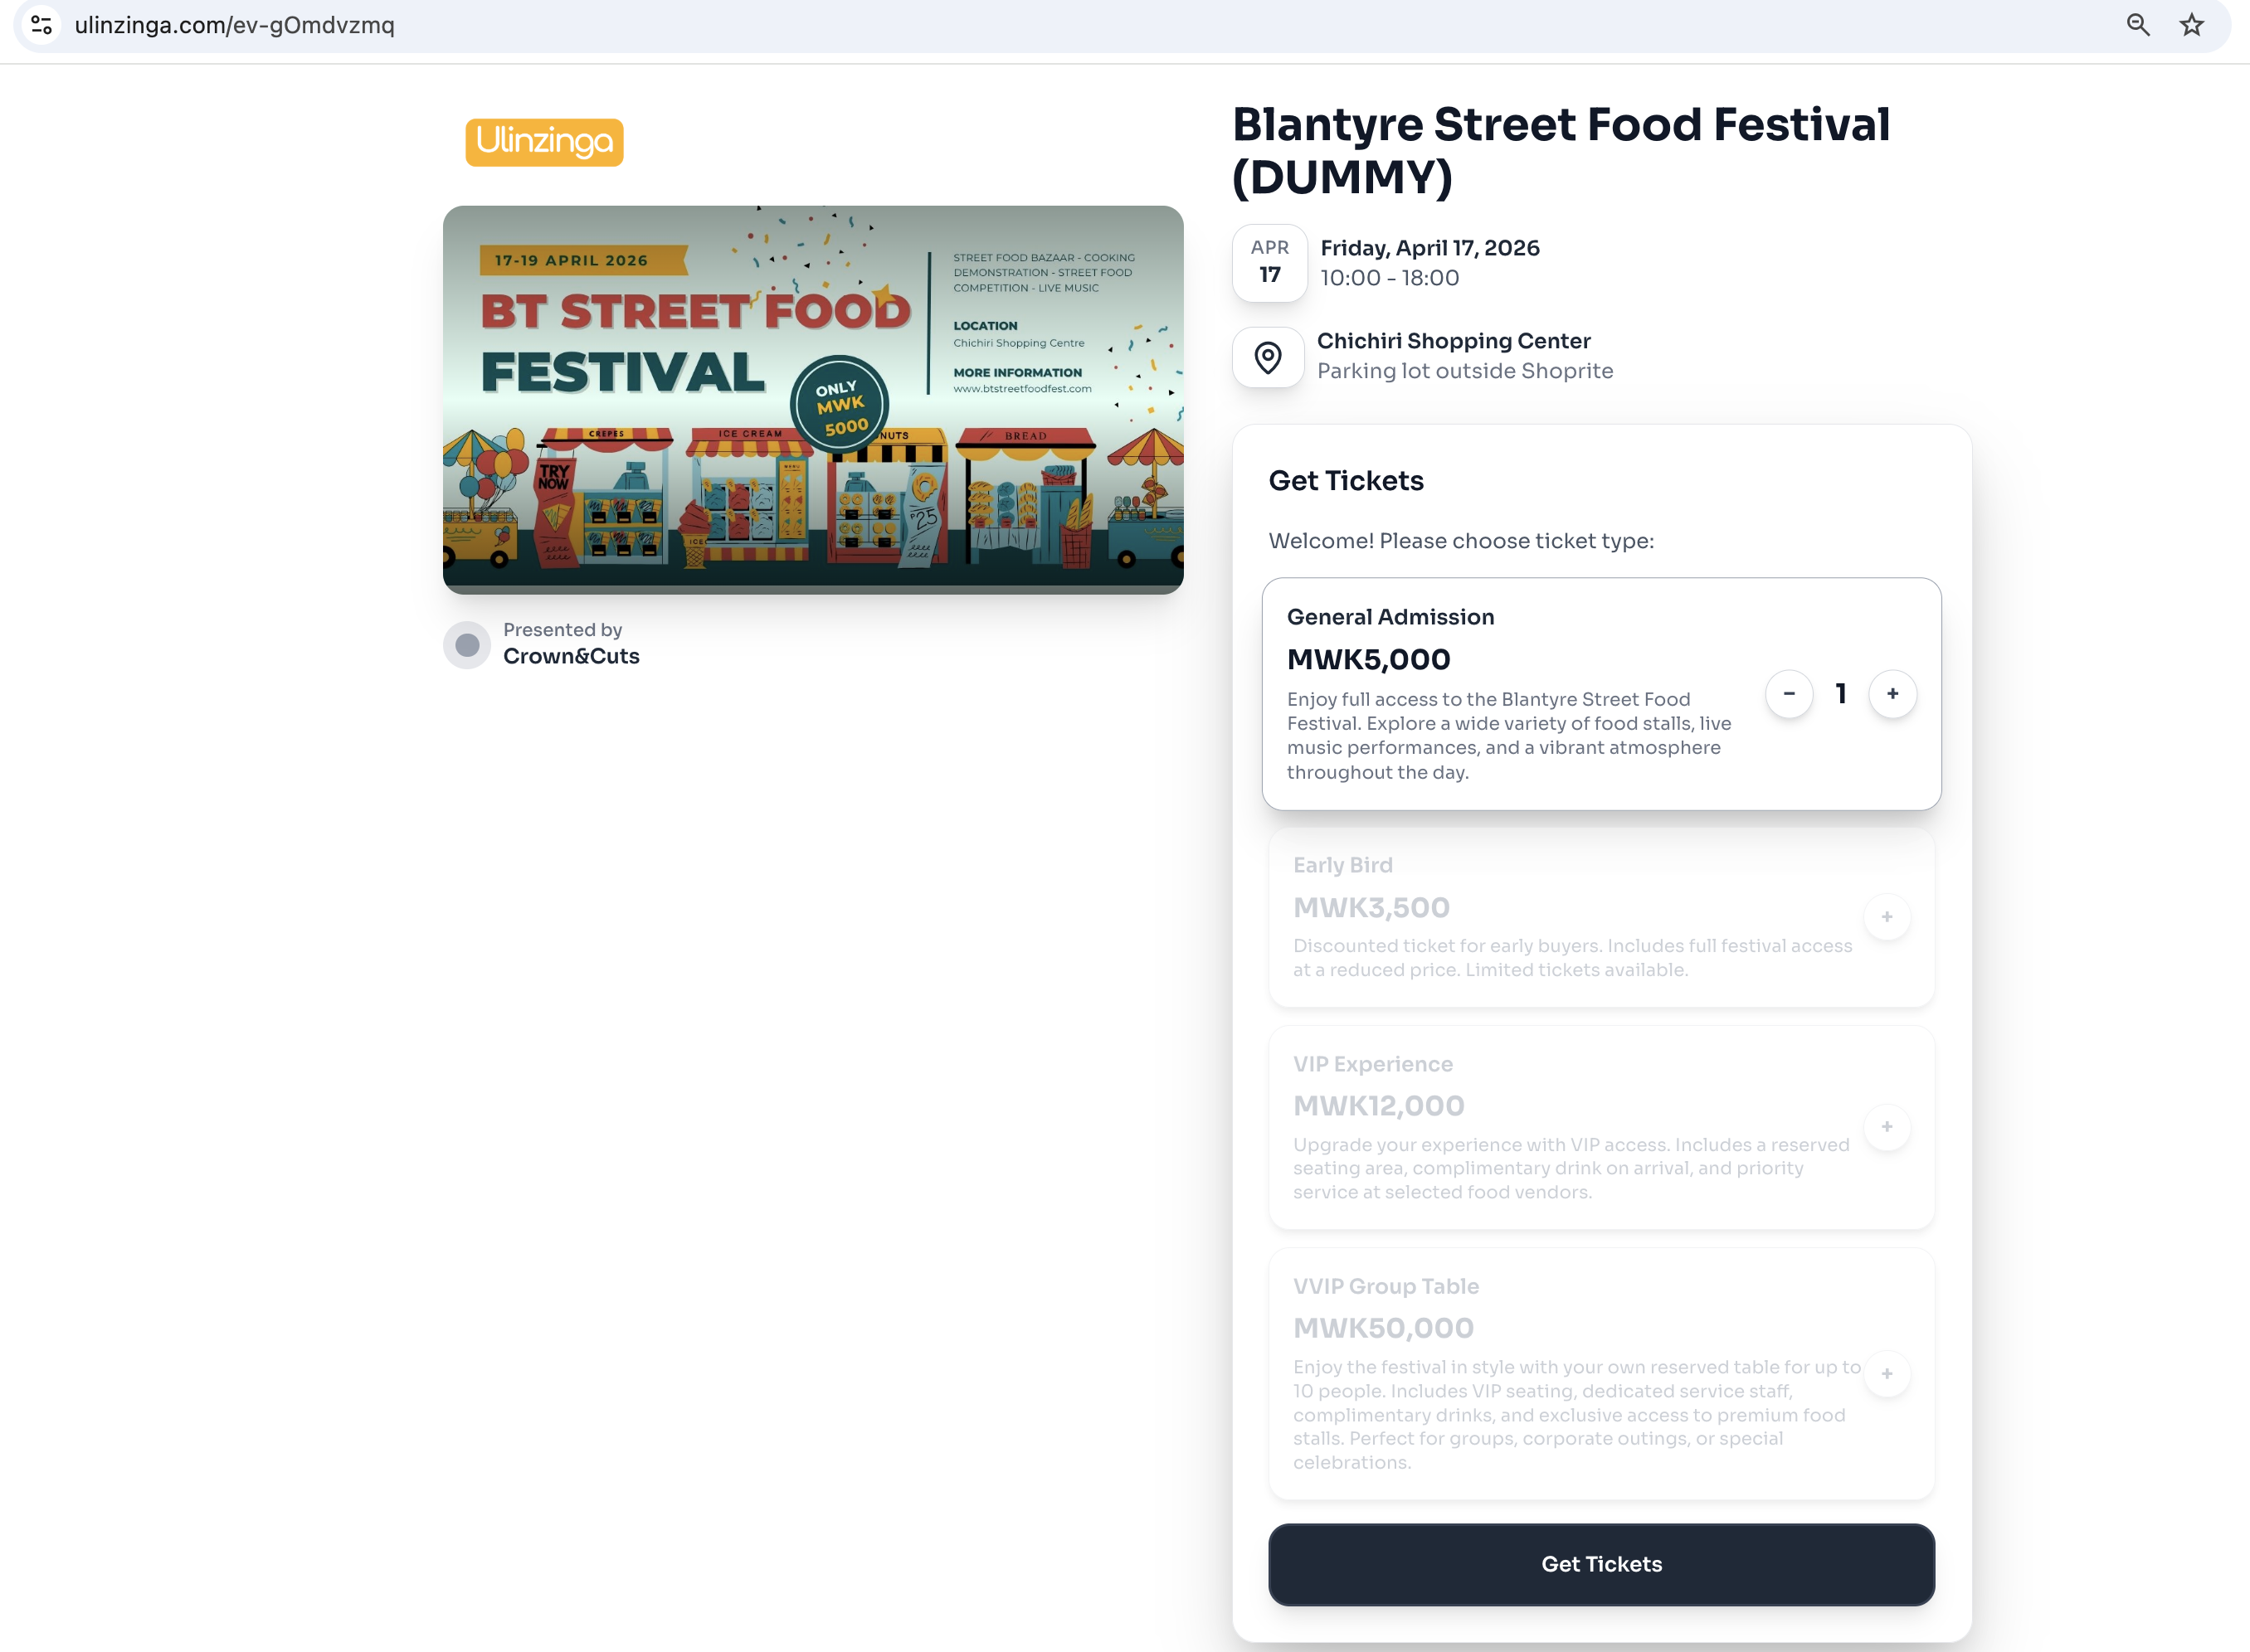
Task: Click the Ulinzinga logo
Action: point(544,142)
